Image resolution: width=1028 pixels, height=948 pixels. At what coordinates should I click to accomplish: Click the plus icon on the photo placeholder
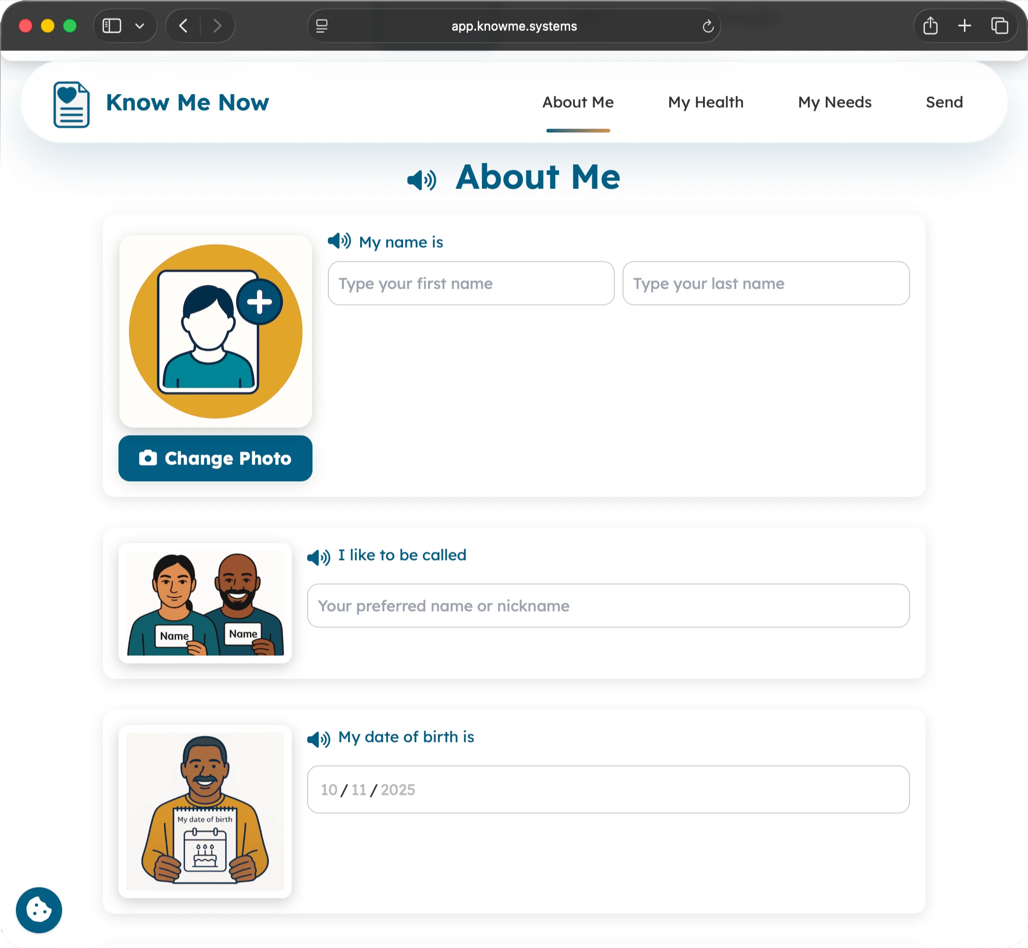click(259, 301)
